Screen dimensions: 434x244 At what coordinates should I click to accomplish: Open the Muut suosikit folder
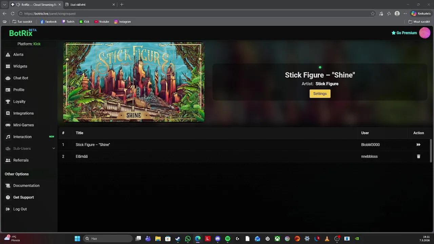(x=419, y=22)
